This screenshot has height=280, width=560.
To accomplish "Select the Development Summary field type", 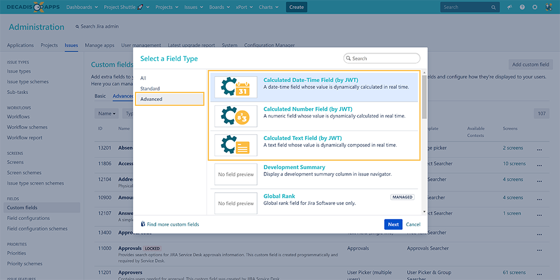I will click(x=314, y=174).
